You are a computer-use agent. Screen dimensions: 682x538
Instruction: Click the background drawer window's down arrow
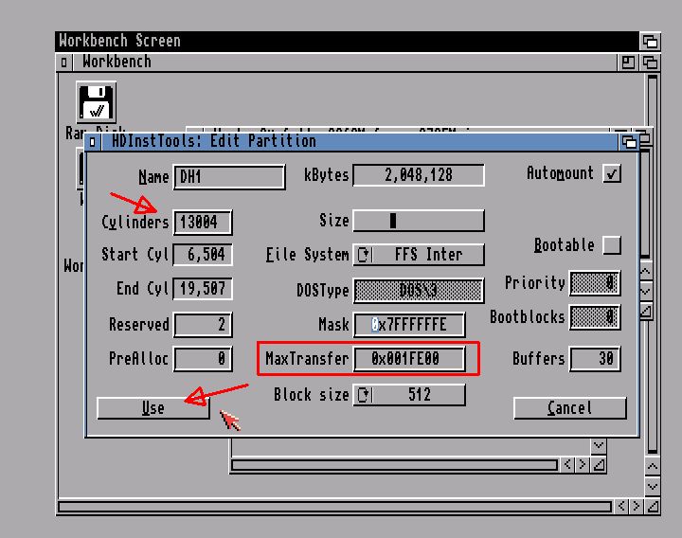point(598,445)
